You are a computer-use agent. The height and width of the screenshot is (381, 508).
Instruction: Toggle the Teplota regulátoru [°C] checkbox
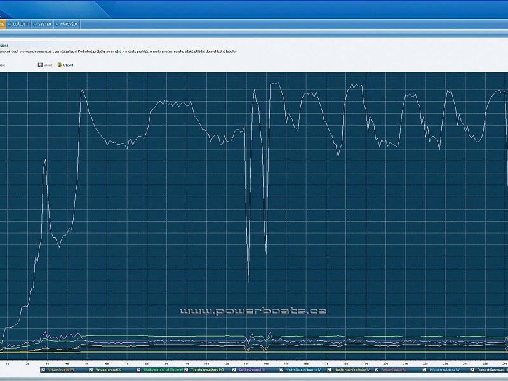tap(186, 370)
